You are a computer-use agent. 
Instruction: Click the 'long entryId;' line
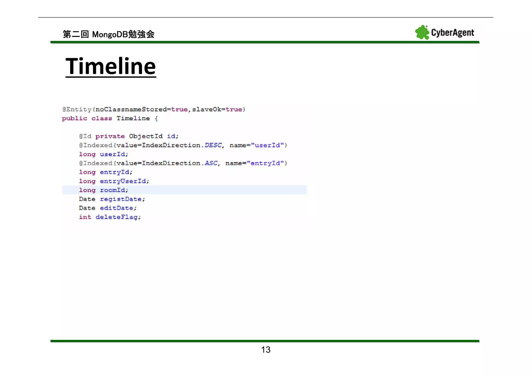(106, 172)
